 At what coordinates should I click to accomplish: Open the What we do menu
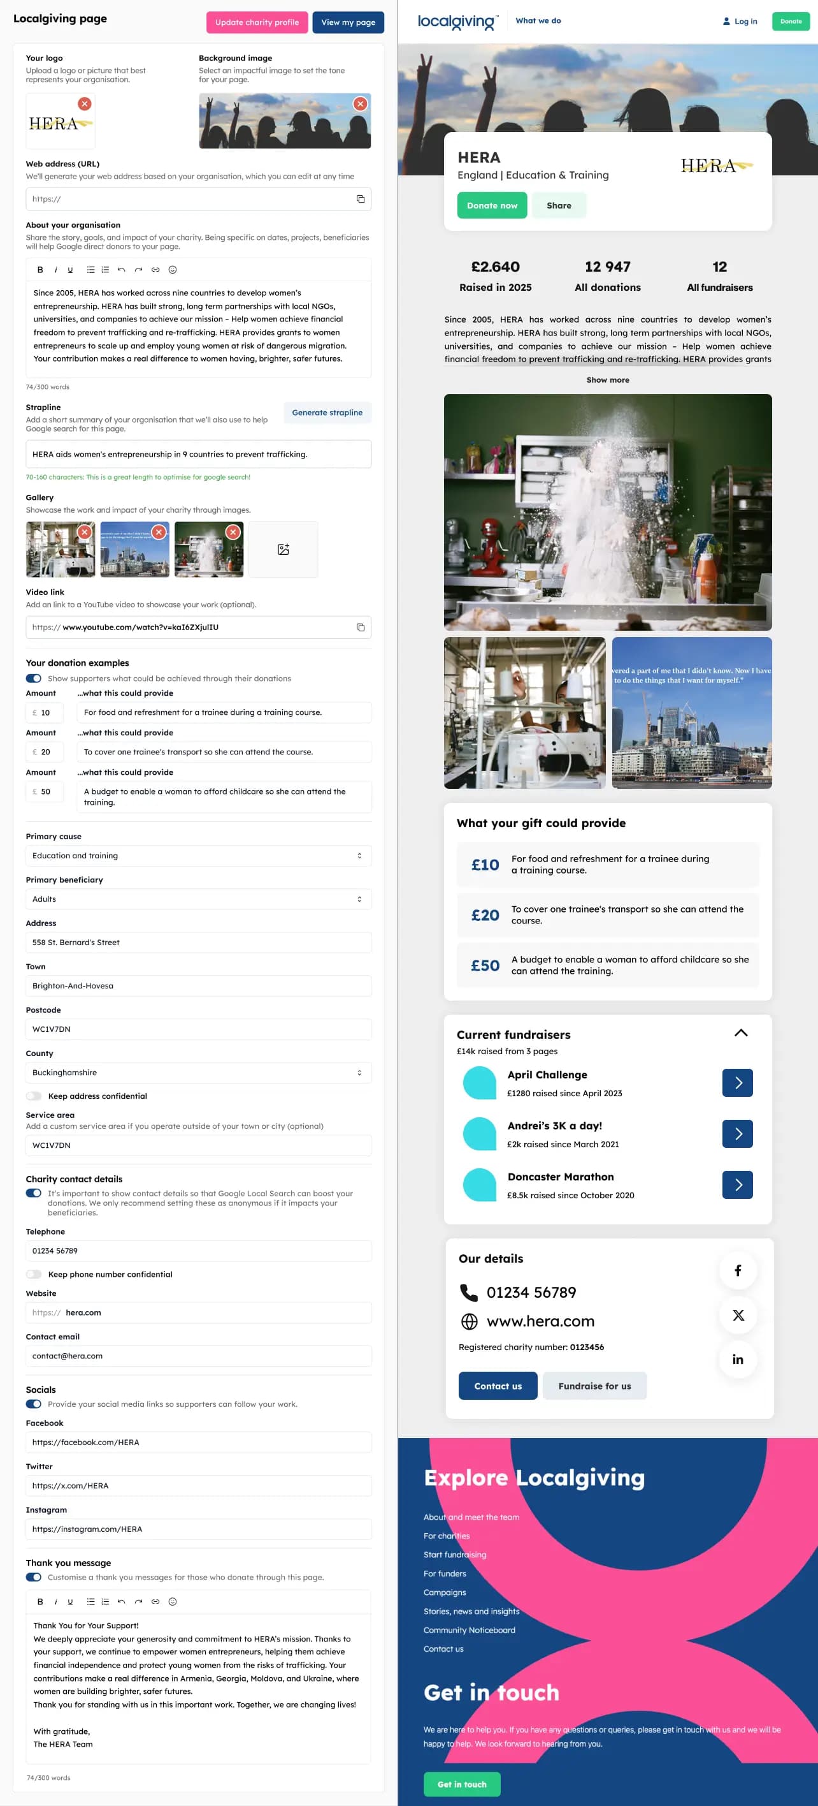click(x=538, y=21)
